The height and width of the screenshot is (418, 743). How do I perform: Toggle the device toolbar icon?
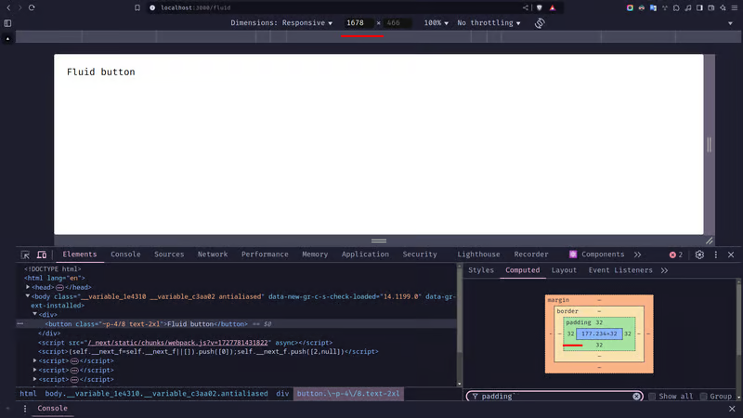pos(42,255)
